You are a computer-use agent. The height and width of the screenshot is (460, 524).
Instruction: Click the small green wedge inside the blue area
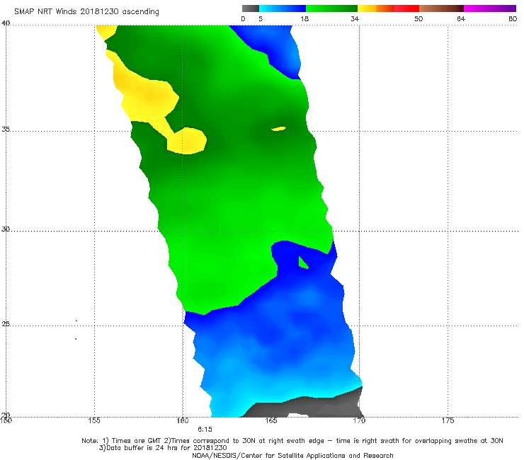coord(302,263)
